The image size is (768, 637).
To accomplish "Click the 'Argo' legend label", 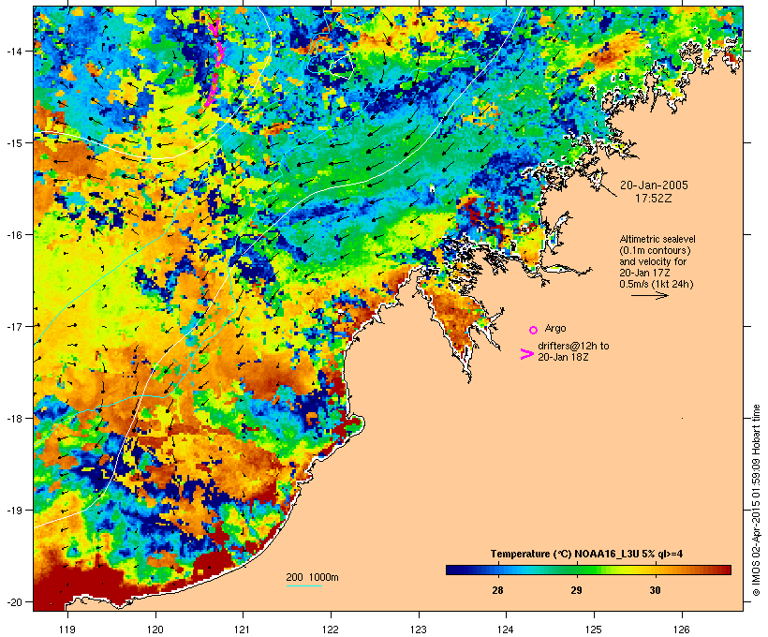I will (555, 328).
